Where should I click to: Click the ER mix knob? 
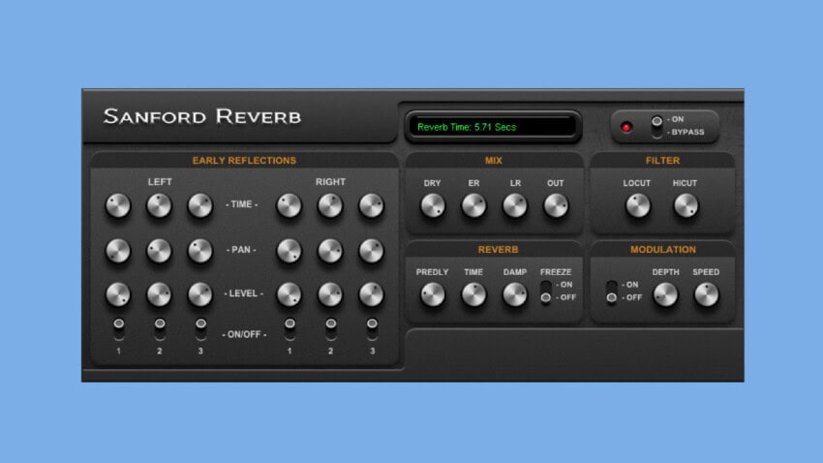point(473,205)
